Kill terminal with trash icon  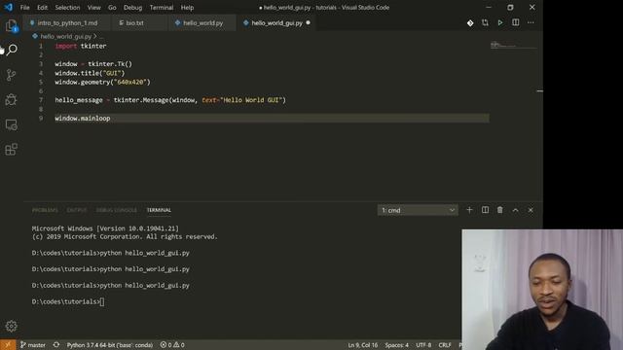click(x=499, y=210)
